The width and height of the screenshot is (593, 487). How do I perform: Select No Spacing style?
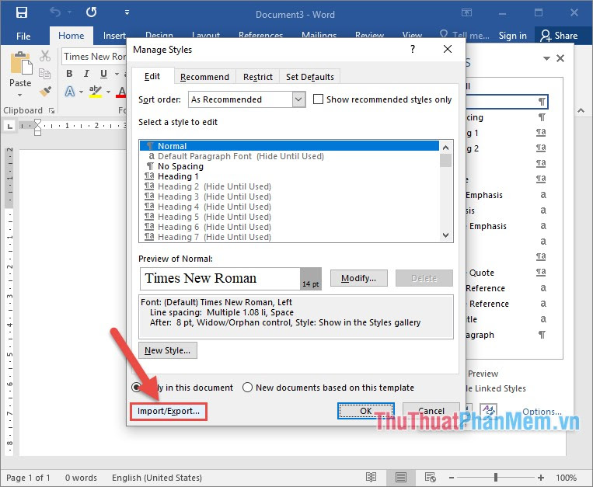(x=289, y=166)
